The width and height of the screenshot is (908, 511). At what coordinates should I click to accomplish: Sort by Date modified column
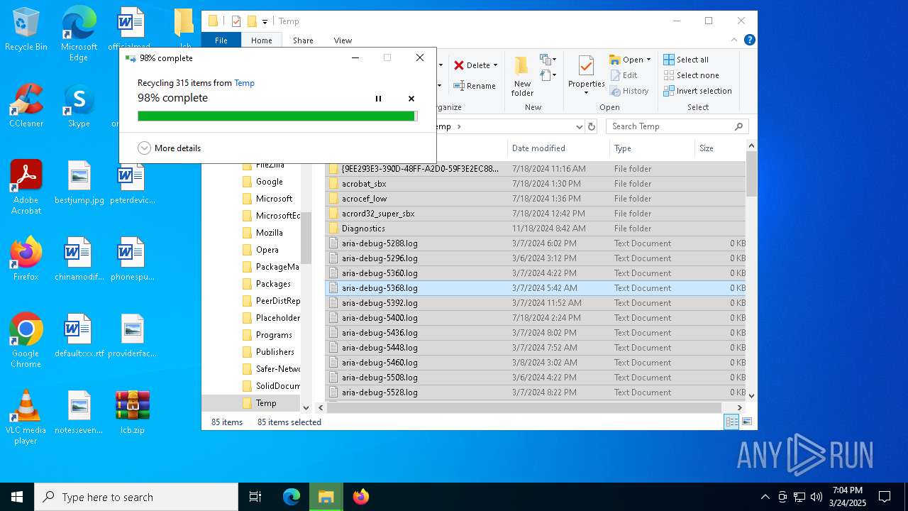click(558, 148)
